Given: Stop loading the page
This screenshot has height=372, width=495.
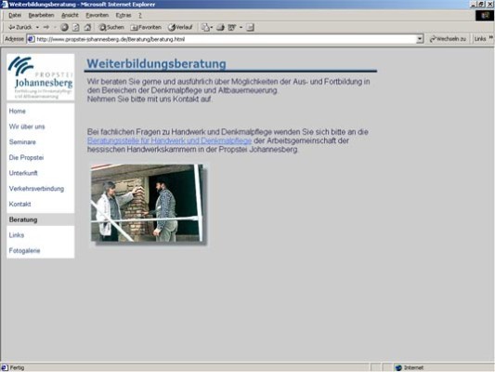Looking at the screenshot, I should (x=64, y=28).
